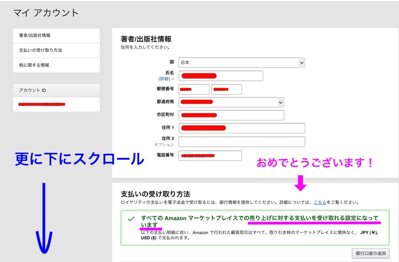
Task: Focus the first 郵便番号 postal code box
Action: [194, 89]
